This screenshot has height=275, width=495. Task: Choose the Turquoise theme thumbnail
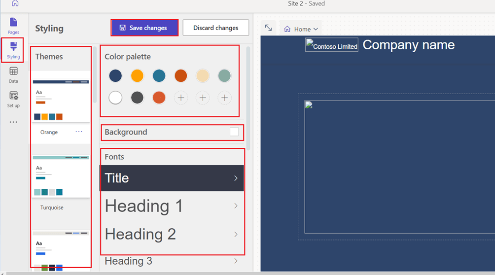61,176
